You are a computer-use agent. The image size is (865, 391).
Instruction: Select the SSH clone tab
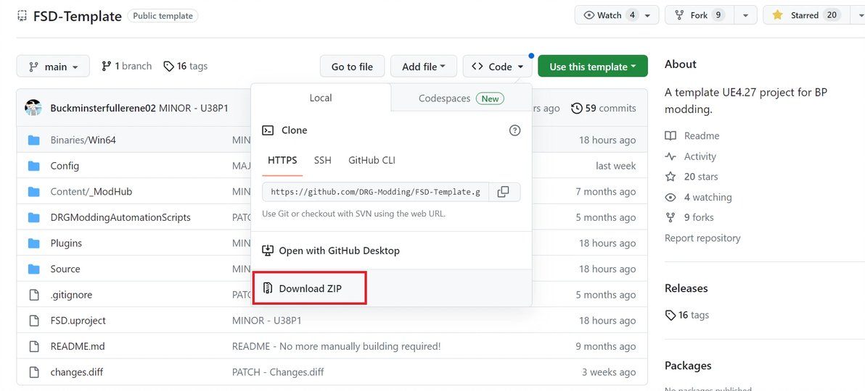click(x=322, y=160)
